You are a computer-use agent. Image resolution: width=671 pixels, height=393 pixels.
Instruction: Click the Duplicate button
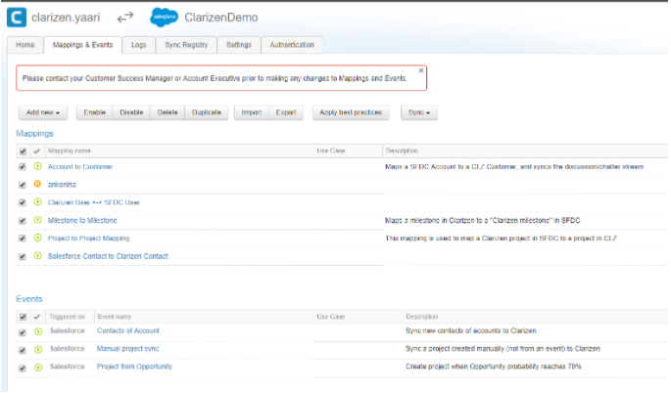click(x=207, y=112)
